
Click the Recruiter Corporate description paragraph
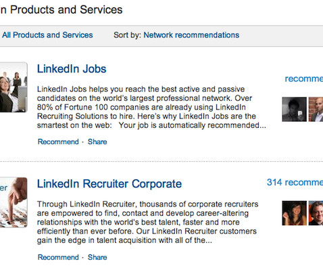[147, 222]
